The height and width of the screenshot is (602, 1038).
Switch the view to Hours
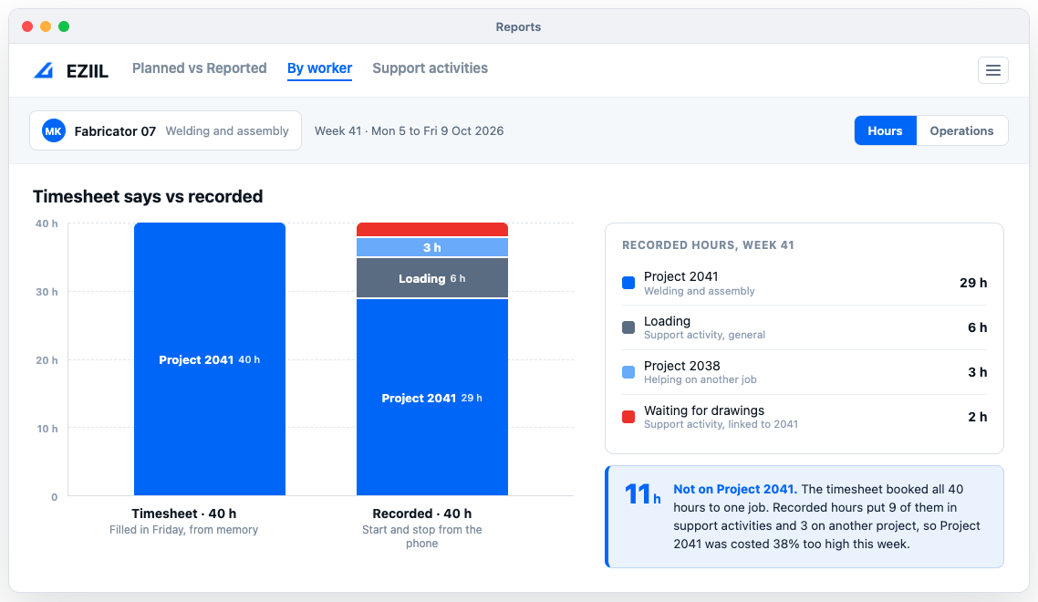(x=885, y=130)
